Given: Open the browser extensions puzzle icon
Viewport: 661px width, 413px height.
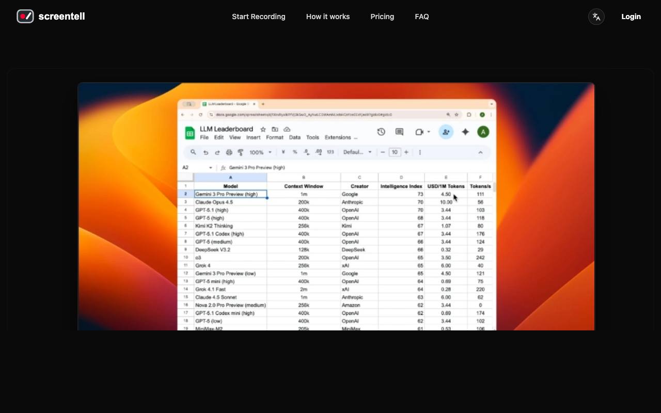Looking at the screenshot, I should pos(469,115).
